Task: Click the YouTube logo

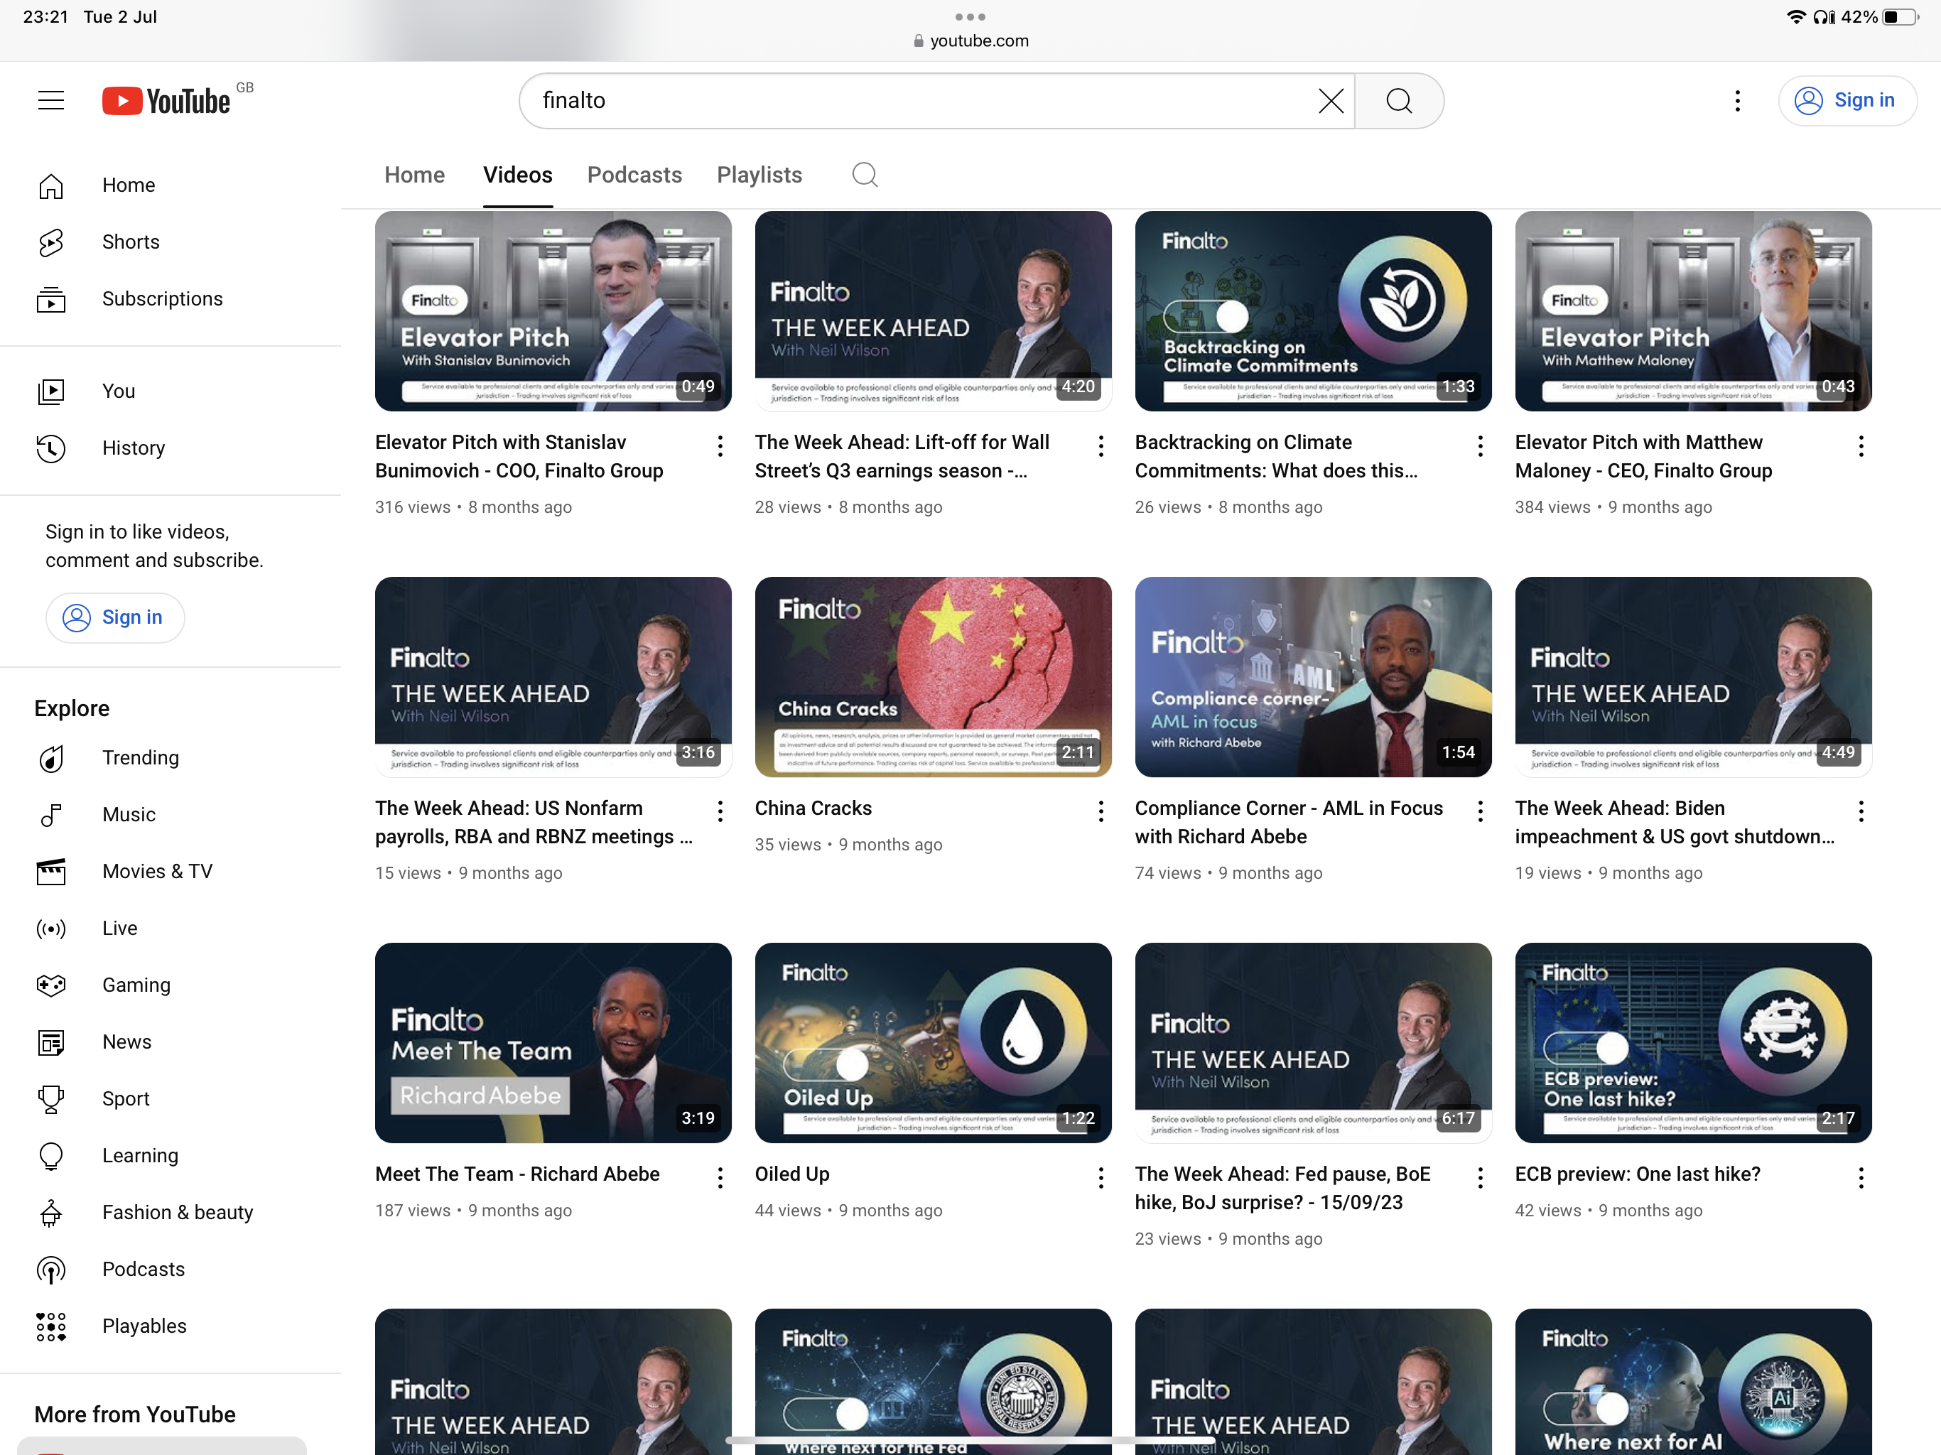Action: coord(167,101)
